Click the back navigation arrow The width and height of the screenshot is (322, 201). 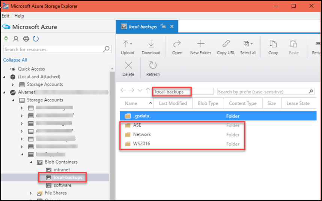click(123, 90)
